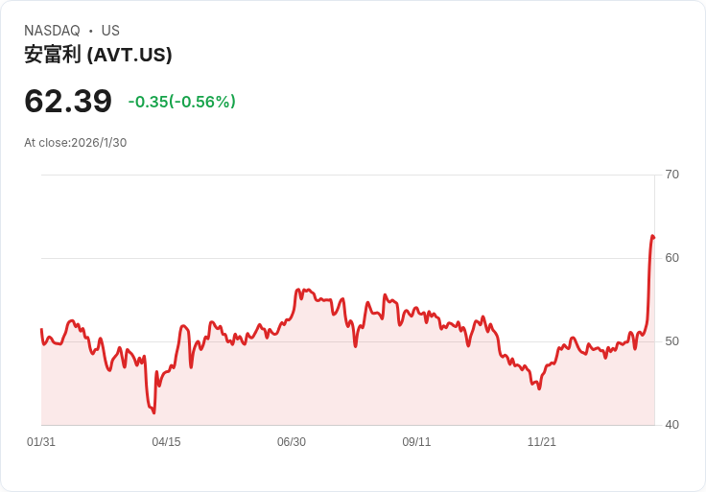Click the 01/31 date axis label
Viewport: 706px width, 492px height.
click(x=41, y=442)
